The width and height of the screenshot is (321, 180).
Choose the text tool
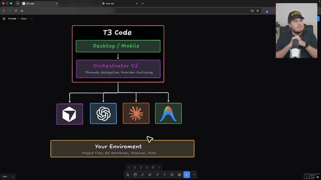165,175
